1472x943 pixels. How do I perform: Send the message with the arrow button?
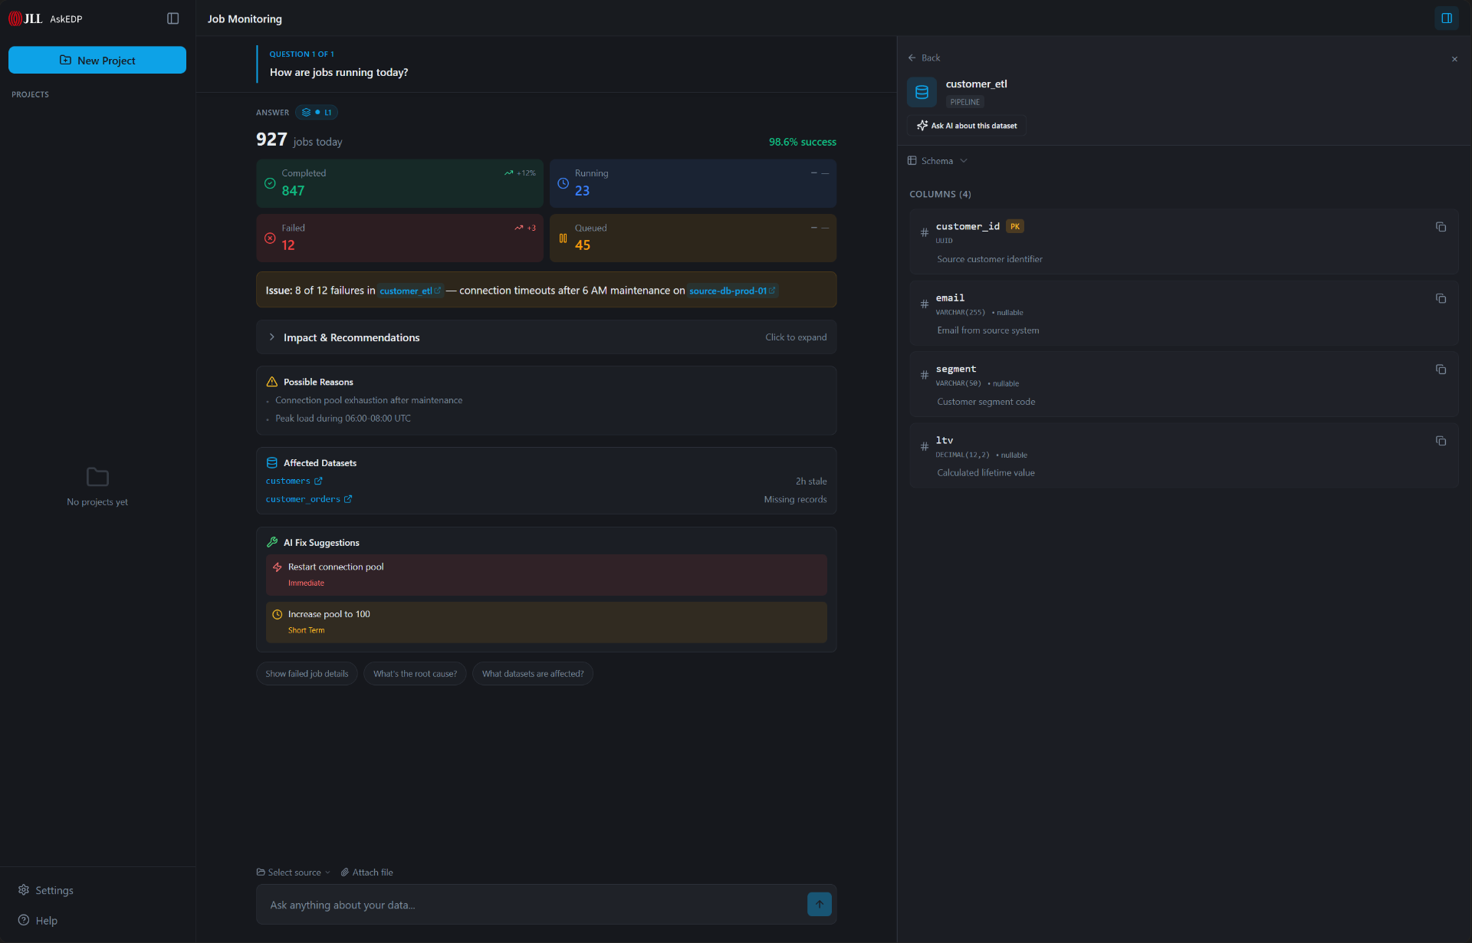(x=820, y=905)
